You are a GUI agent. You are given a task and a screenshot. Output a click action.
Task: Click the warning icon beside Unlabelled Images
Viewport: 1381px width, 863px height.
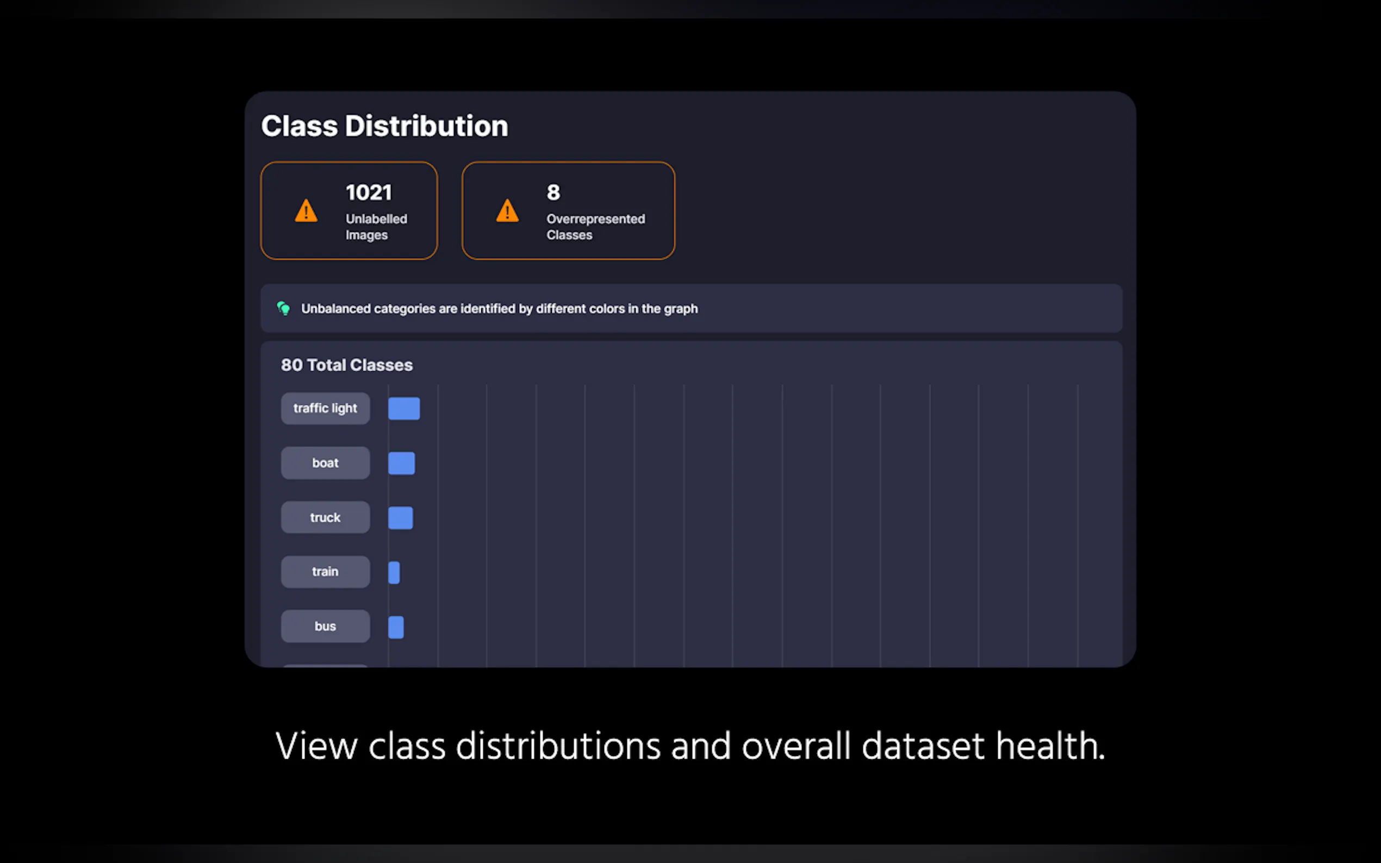click(x=306, y=211)
